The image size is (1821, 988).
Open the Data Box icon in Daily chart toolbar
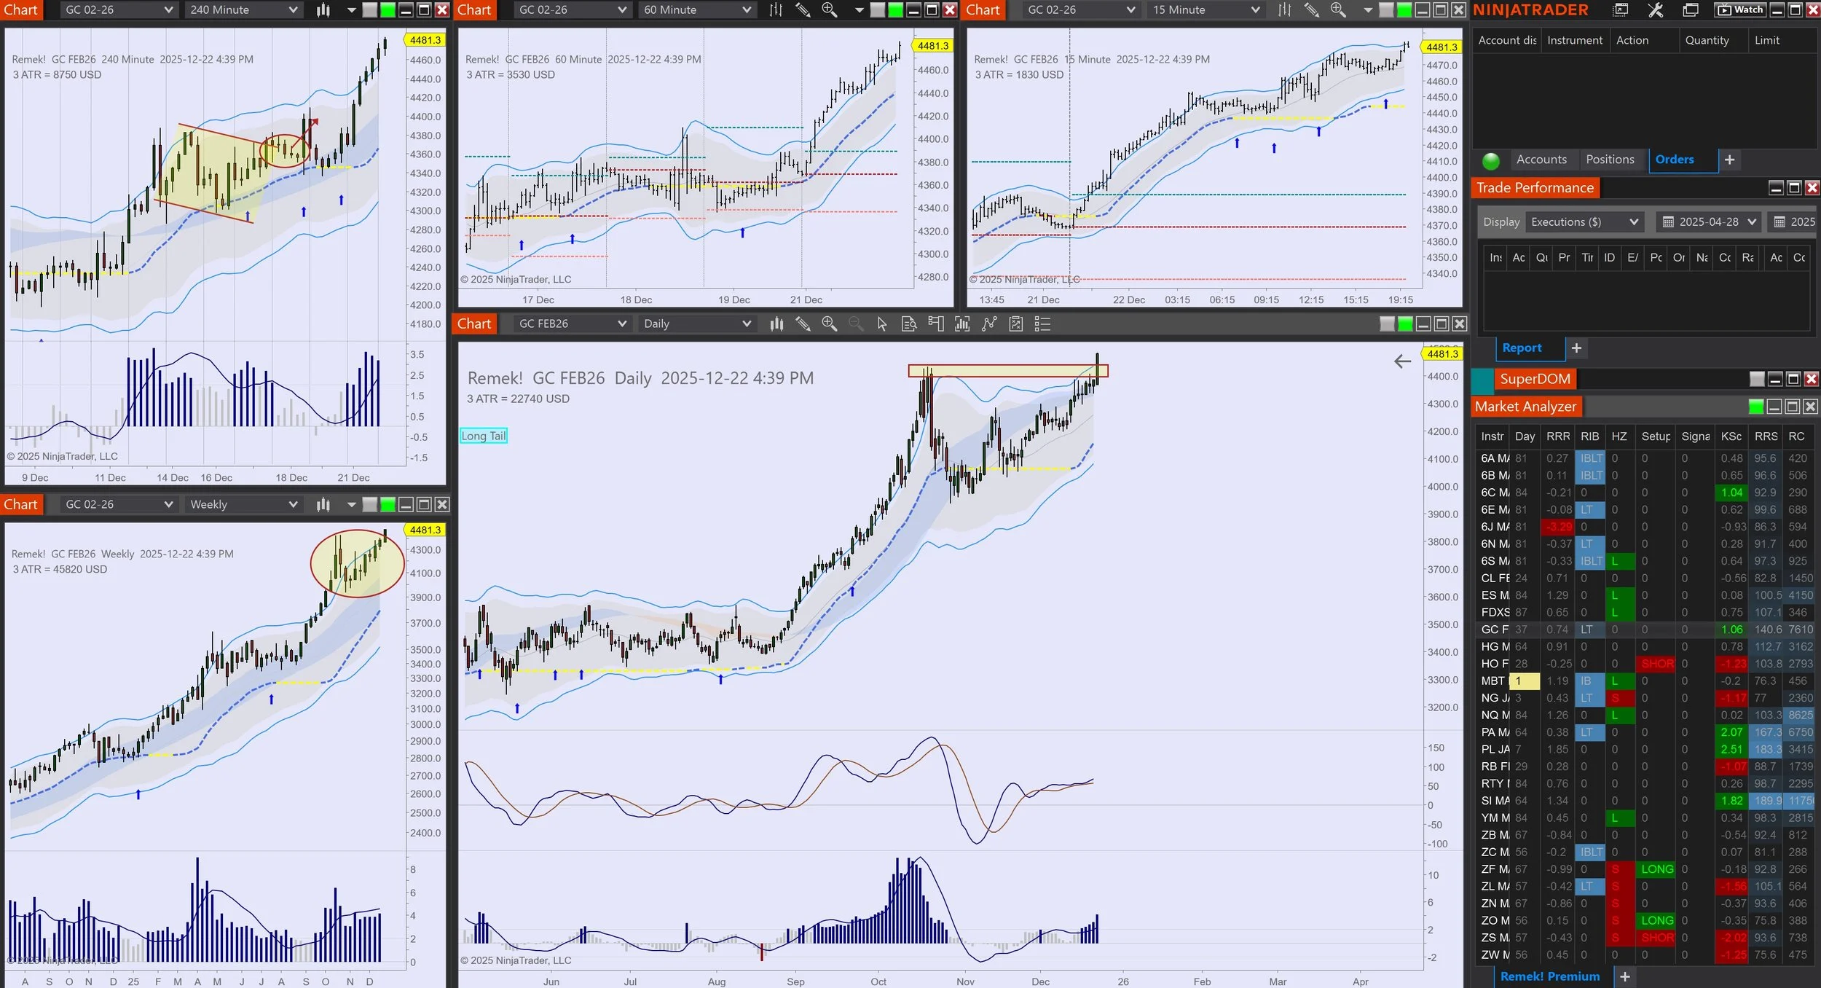click(x=908, y=324)
